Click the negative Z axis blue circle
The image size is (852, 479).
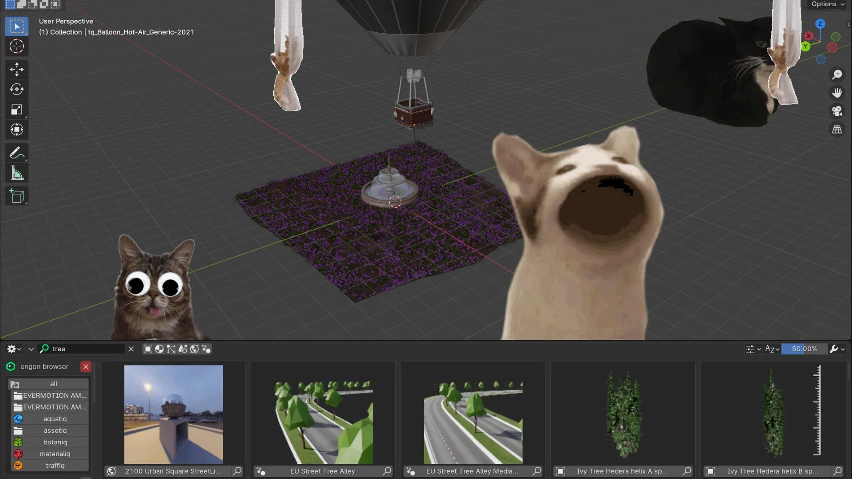[x=821, y=59]
